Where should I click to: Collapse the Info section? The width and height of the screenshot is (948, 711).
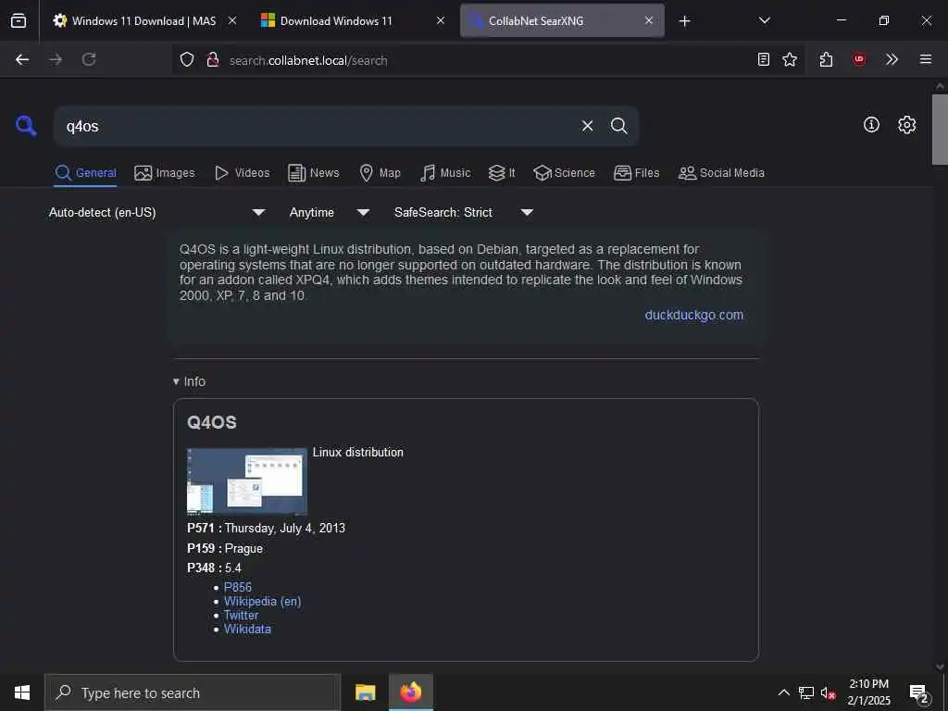point(189,381)
